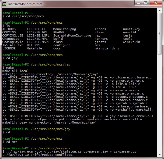Close the terminal window
Viewport: 164px width, 159px height.
[x=156, y=3]
